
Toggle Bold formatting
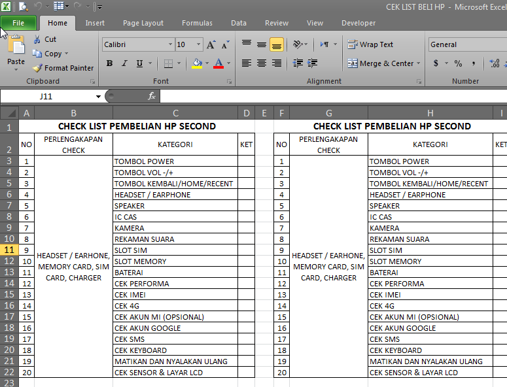click(x=110, y=63)
